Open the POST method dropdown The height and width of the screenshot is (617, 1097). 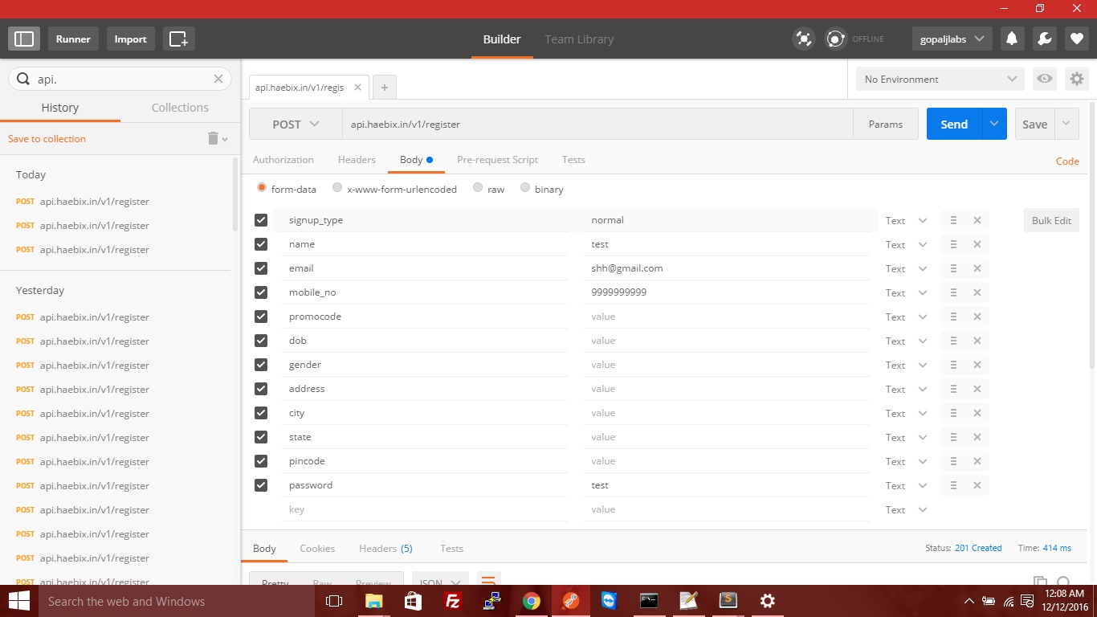(x=296, y=125)
